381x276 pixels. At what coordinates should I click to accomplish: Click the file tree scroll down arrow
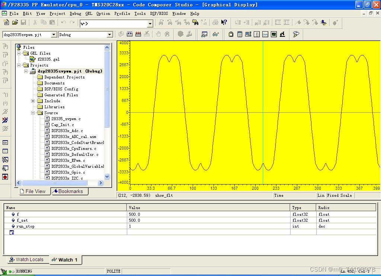tap(107, 177)
